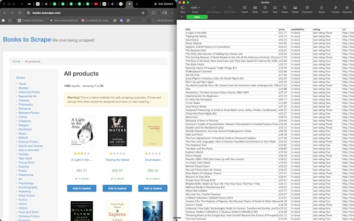The height and width of the screenshot is (221, 354).
Task: Add 'A Light in the Attic' to basket
Action: pyautogui.click(x=82, y=188)
